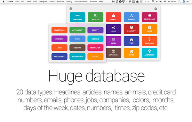192x122 pixels.
Task: Click the menu bar clock 13:50
Action: [x=172, y=2]
